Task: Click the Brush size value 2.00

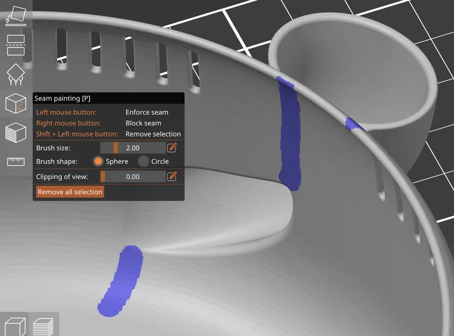Action: 133,148
